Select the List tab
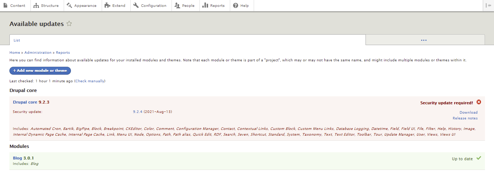494x175 pixels. 17,40
